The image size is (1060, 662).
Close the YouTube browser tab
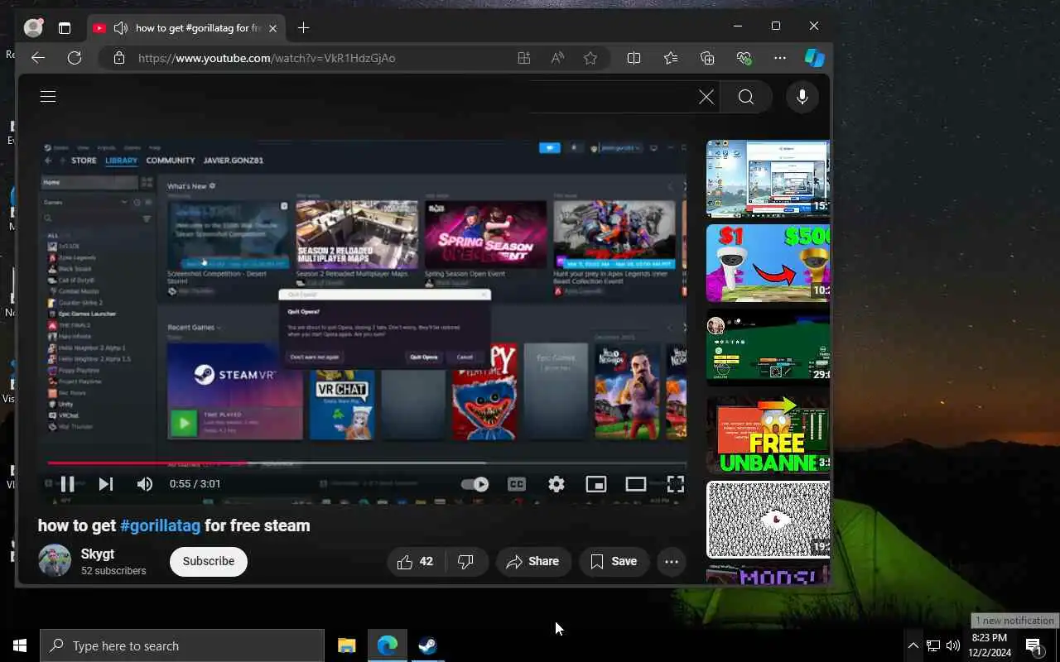(x=272, y=28)
